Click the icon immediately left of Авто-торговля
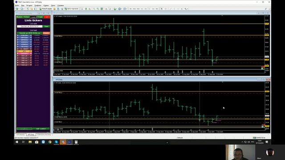Image resolution: width=285 pixels, height=160 pixels. click(x=62, y=9)
